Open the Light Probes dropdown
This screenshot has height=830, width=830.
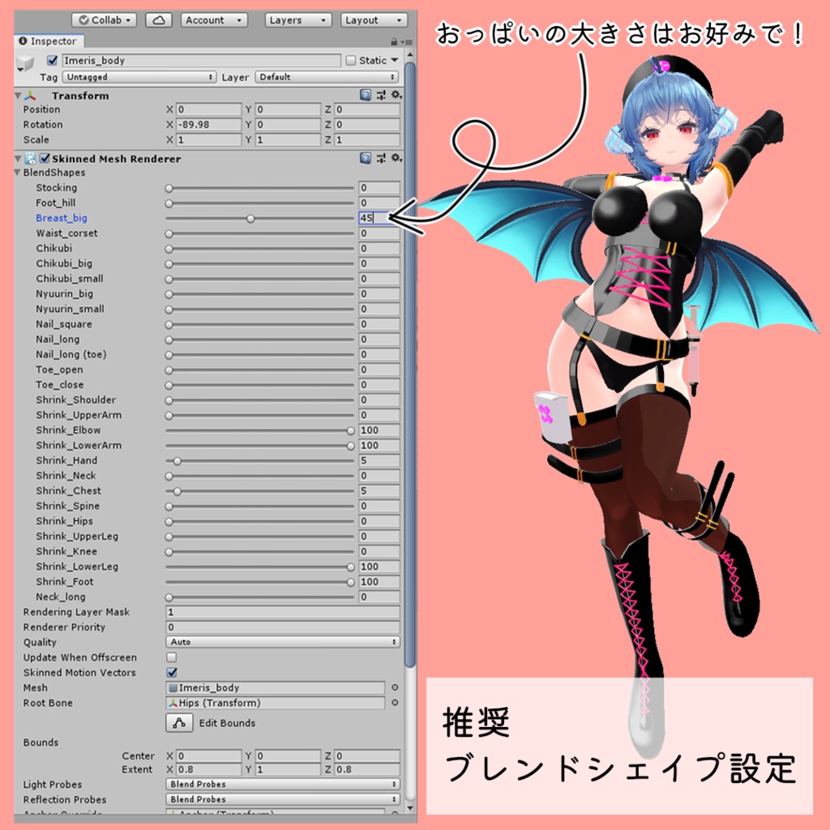pyautogui.click(x=283, y=784)
